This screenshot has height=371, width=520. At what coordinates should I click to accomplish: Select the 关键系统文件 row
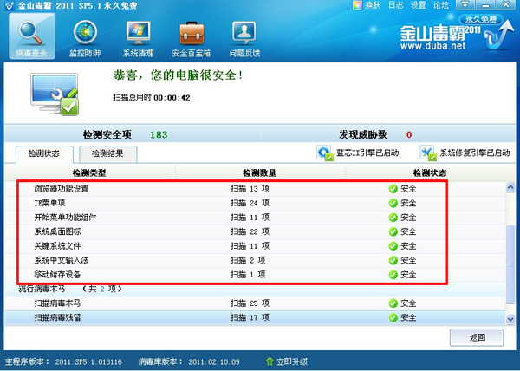(255, 246)
